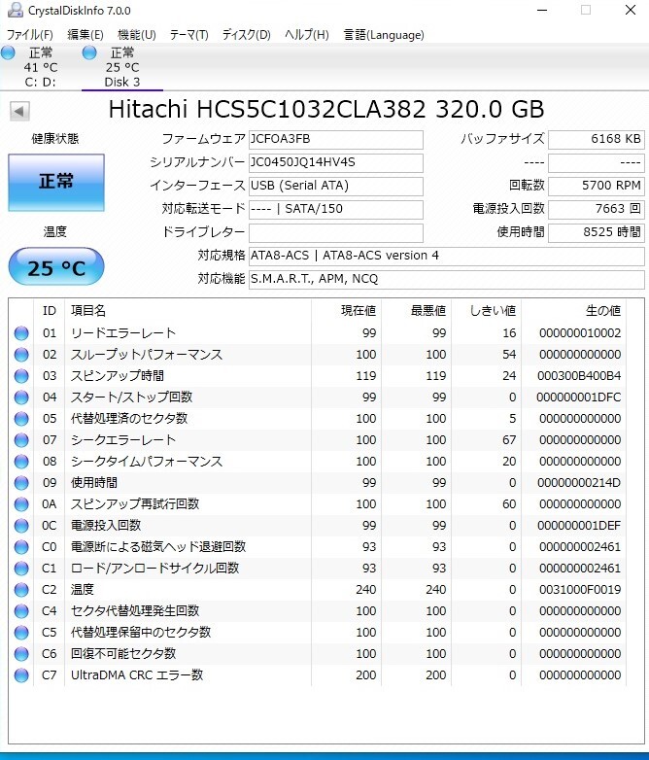The image size is (649, 760).
Task: Click the serial number field JC0450JQ14HV4S
Action: click(336, 163)
